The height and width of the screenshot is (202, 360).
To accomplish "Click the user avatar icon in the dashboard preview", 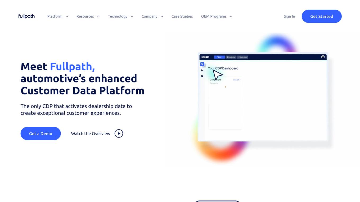I will point(323,57).
